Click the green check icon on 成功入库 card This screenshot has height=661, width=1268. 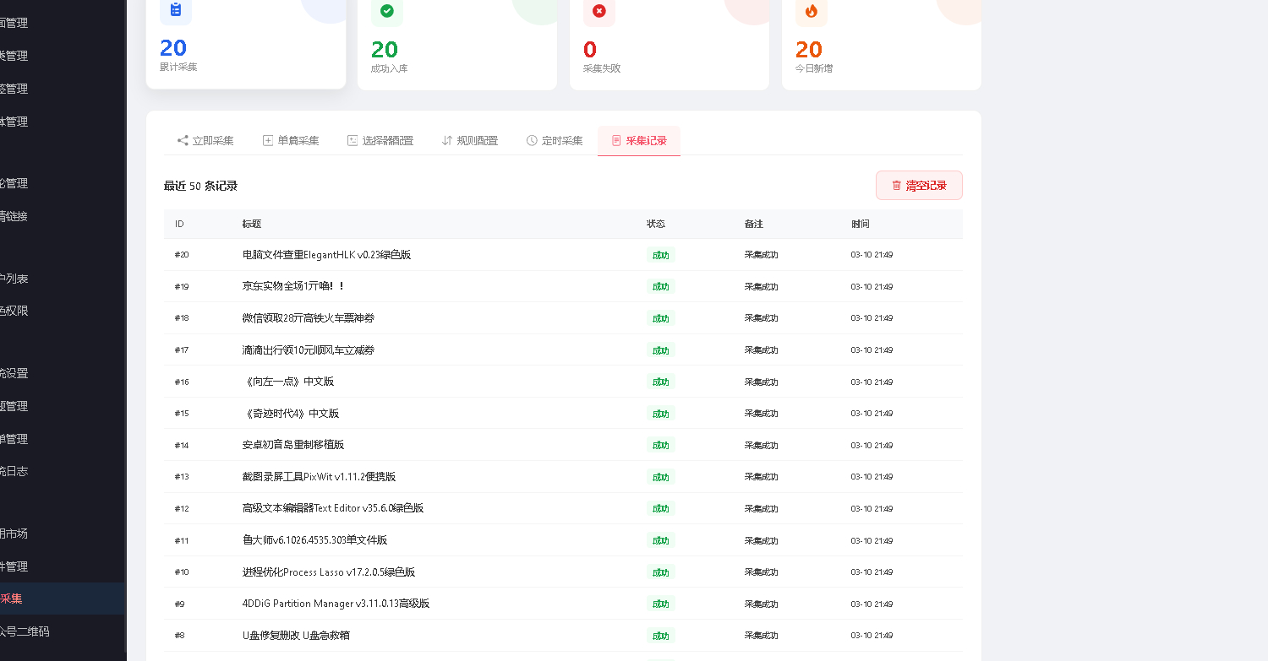click(387, 13)
